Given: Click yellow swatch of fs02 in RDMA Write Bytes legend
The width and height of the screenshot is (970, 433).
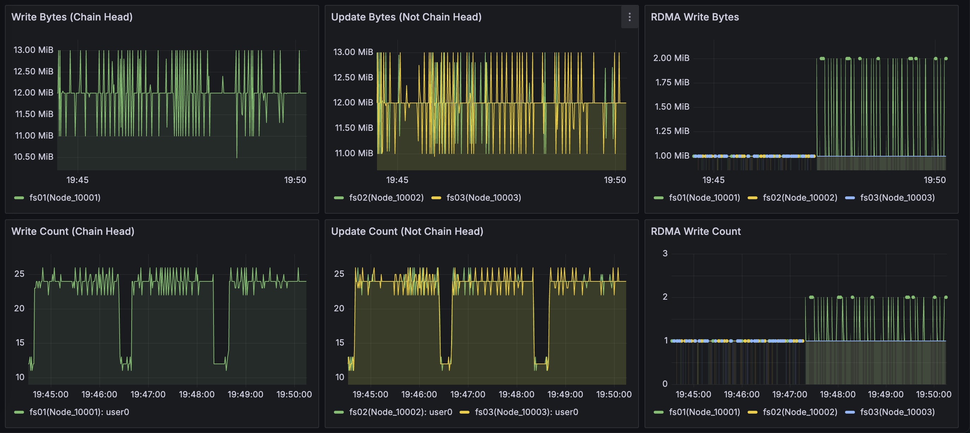Looking at the screenshot, I should [x=752, y=198].
